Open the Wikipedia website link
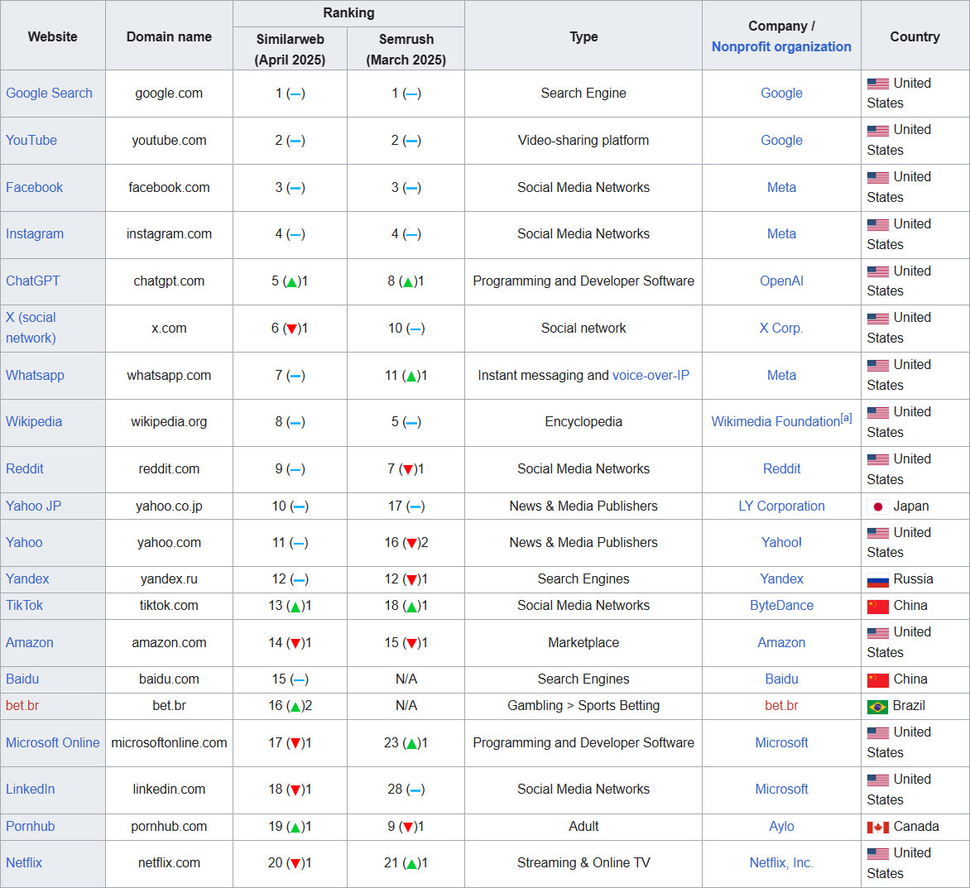This screenshot has width=970, height=888. (x=33, y=422)
